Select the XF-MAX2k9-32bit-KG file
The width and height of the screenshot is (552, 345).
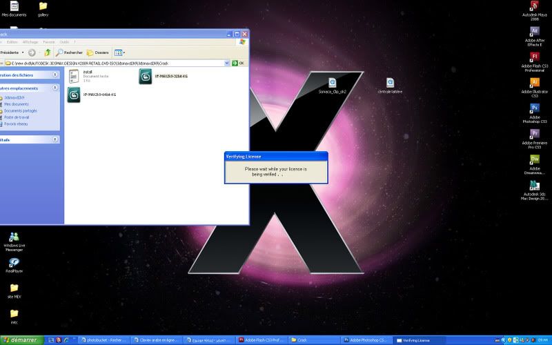point(164,77)
